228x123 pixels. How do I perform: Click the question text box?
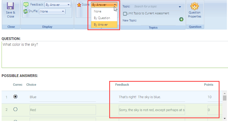pos(115,54)
